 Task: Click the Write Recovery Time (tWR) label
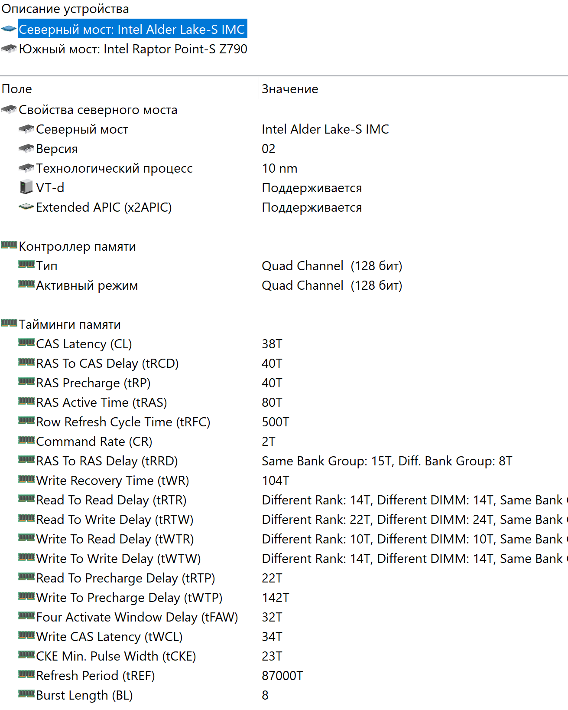[x=113, y=481]
